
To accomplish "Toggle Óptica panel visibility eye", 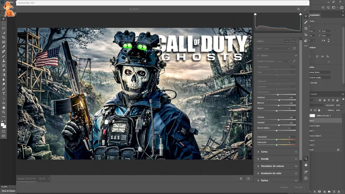I will [x=296, y=180].
